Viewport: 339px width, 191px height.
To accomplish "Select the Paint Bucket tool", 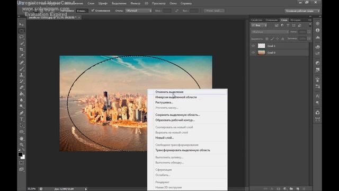I will pos(21,94).
